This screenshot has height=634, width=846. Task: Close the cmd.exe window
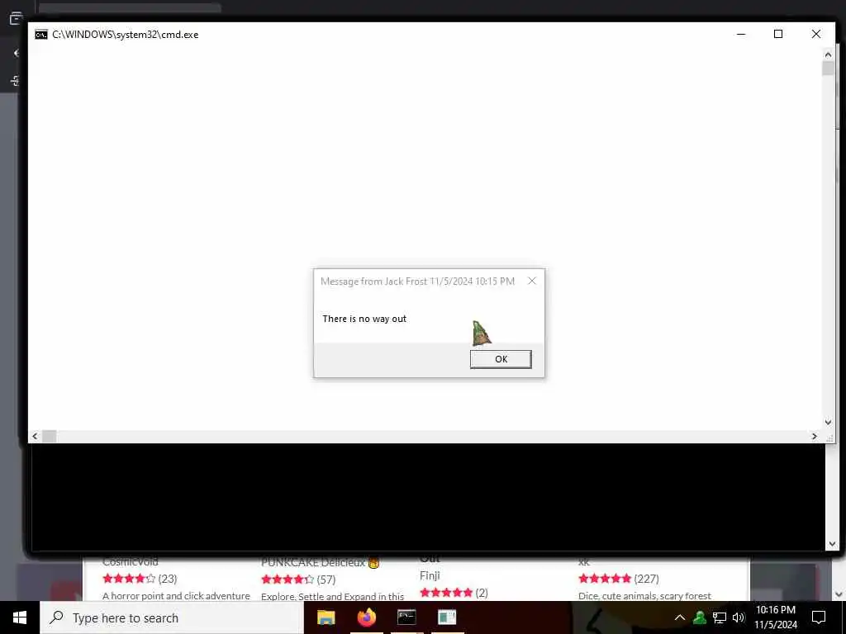pos(815,34)
